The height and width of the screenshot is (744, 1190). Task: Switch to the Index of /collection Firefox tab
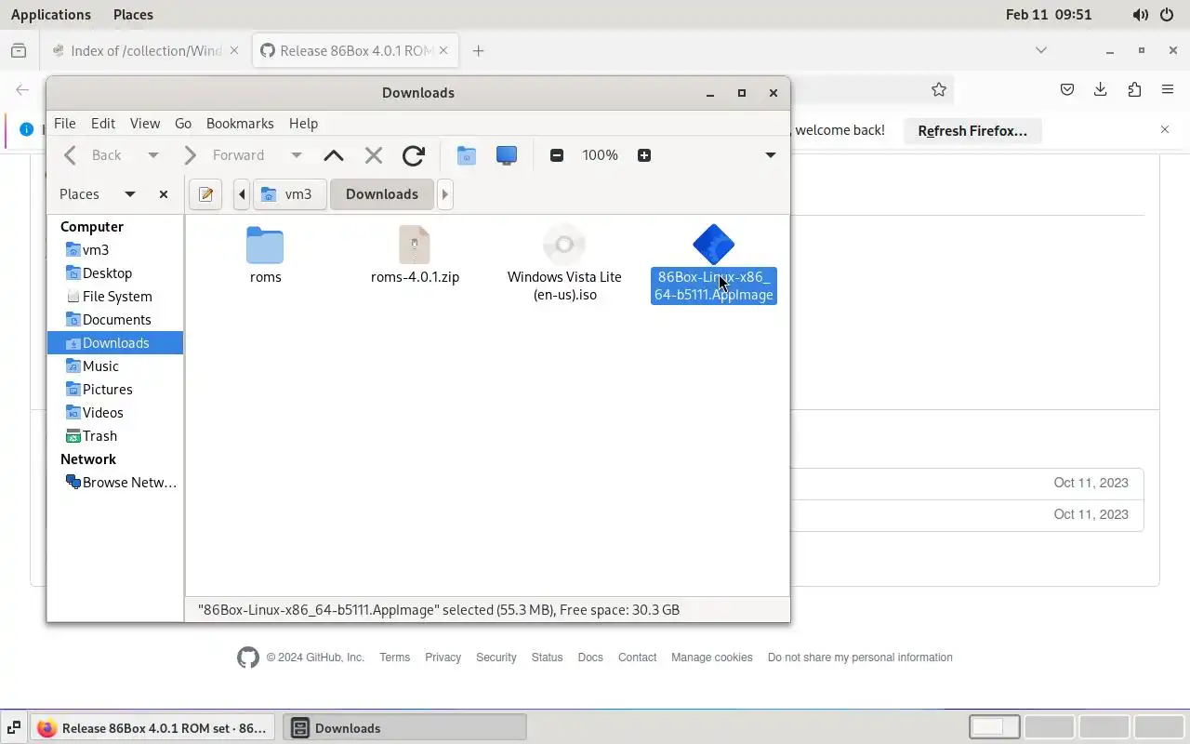pos(138,50)
